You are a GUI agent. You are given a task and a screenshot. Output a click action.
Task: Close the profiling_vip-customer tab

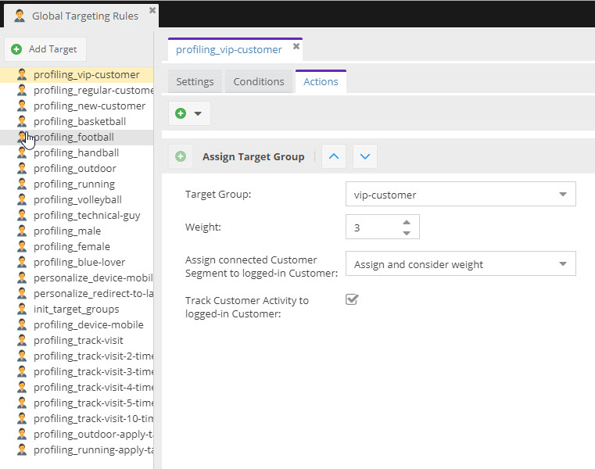coord(296,47)
